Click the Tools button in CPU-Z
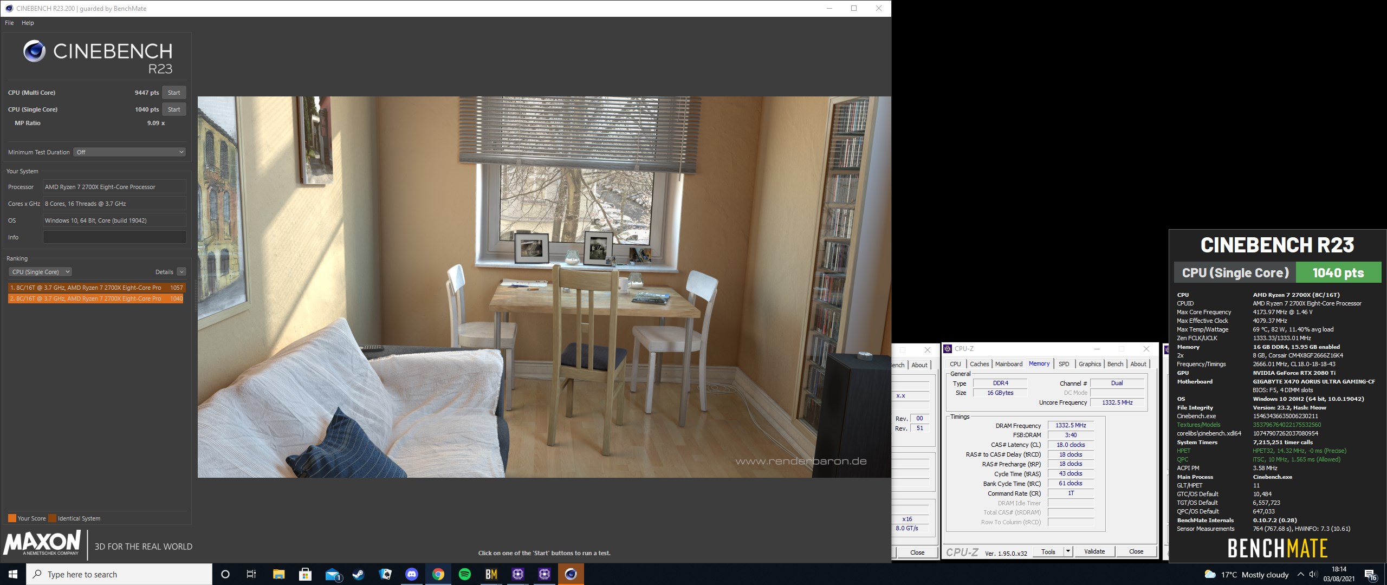This screenshot has width=1387, height=585. pyautogui.click(x=1048, y=551)
